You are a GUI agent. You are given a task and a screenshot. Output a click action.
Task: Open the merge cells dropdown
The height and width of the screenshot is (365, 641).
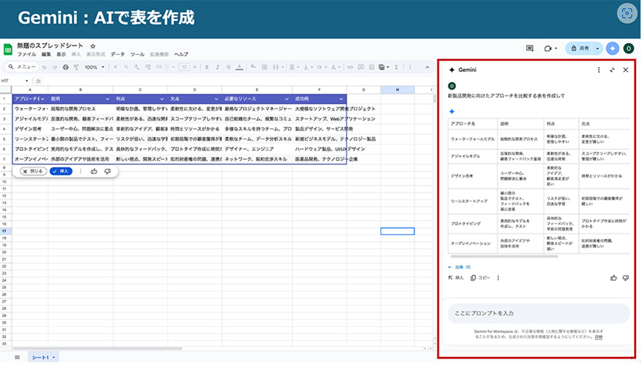278,67
